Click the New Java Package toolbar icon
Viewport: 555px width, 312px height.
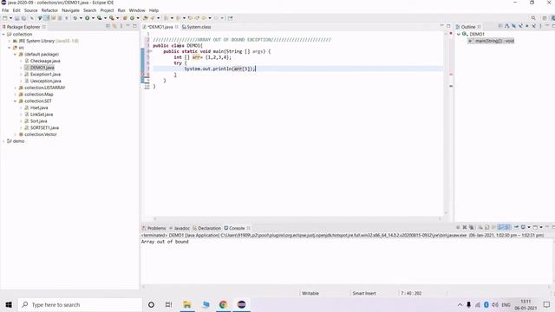tap(125, 18)
